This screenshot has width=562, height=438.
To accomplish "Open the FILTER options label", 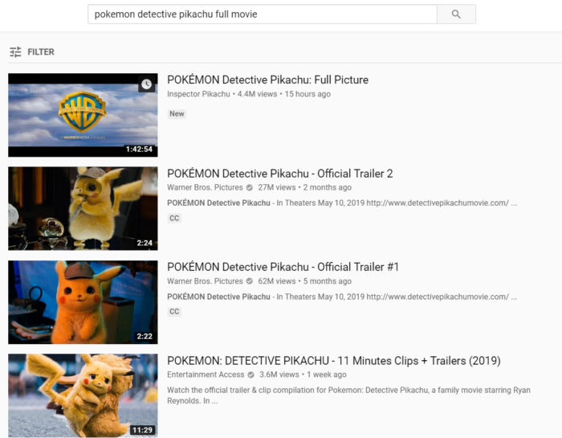I will tap(41, 52).
